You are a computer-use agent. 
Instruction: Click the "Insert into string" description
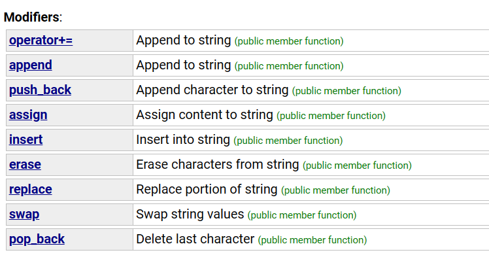click(183, 139)
